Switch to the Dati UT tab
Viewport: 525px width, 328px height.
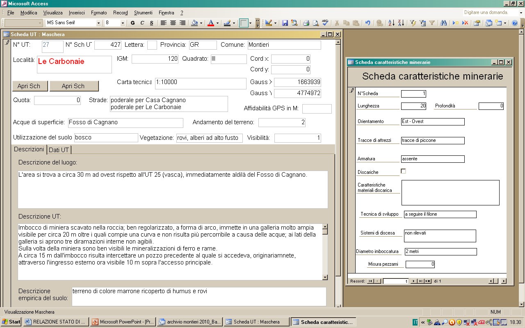tap(59, 150)
